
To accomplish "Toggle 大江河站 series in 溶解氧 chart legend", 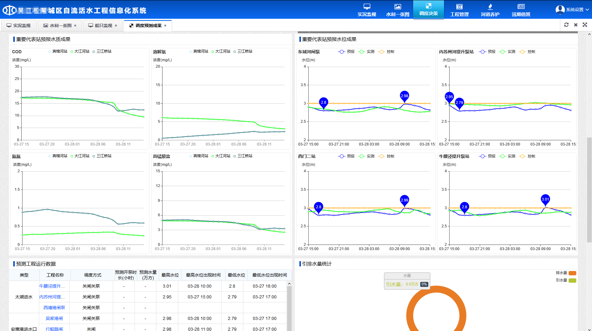I will click(x=221, y=51).
